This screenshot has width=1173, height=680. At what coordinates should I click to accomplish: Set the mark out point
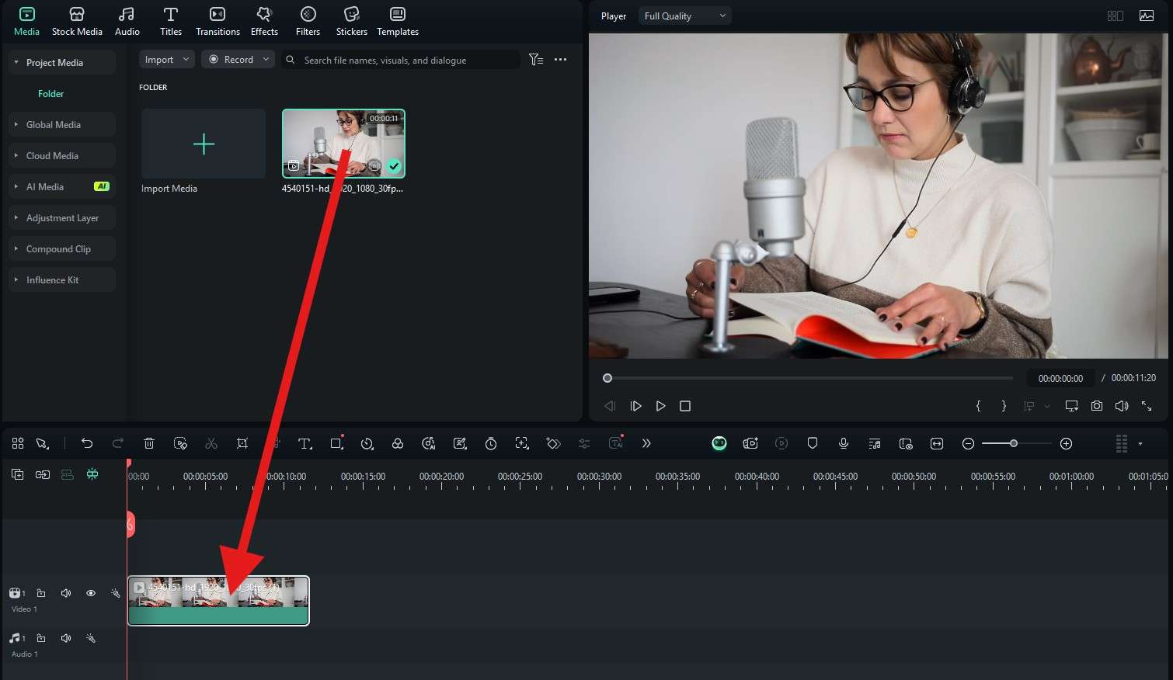click(1004, 406)
